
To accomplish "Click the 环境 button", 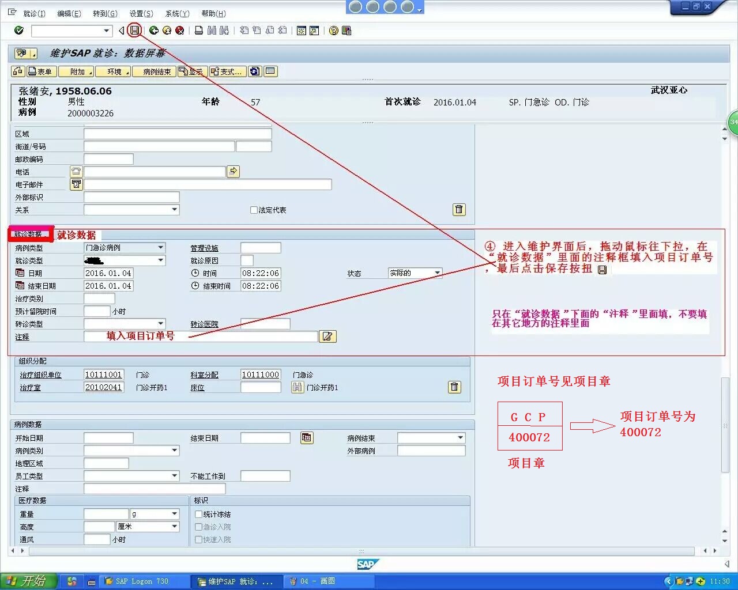I will click(x=114, y=71).
